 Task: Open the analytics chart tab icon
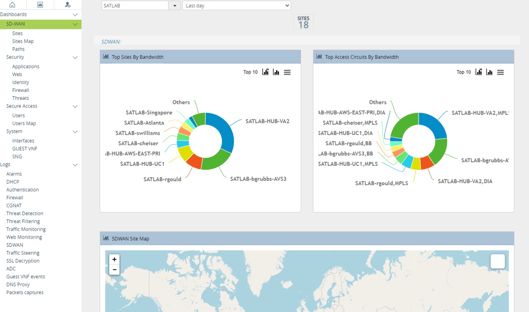[40, 5]
